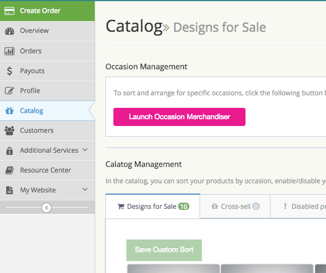
Task: Click the Resource Center book icon
Action: 10,170
